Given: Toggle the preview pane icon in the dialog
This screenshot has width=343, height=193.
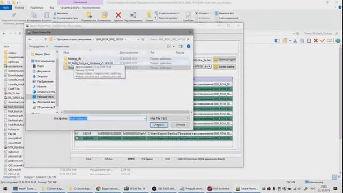Looking at the screenshot, I should (x=181, y=47).
